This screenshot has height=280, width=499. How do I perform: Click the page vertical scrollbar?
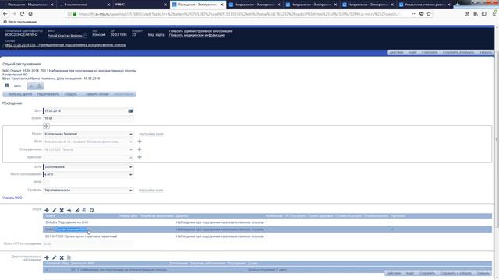pyautogui.click(x=497, y=140)
